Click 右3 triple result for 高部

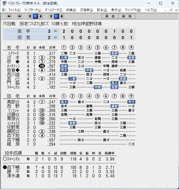coord(64,102)
